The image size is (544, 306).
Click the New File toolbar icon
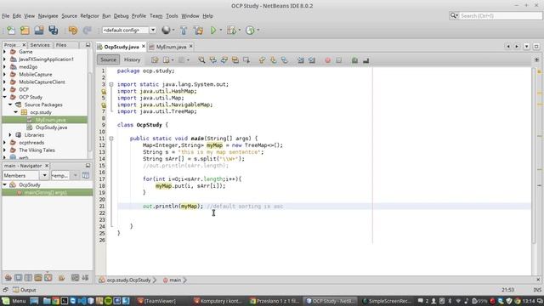11,31
